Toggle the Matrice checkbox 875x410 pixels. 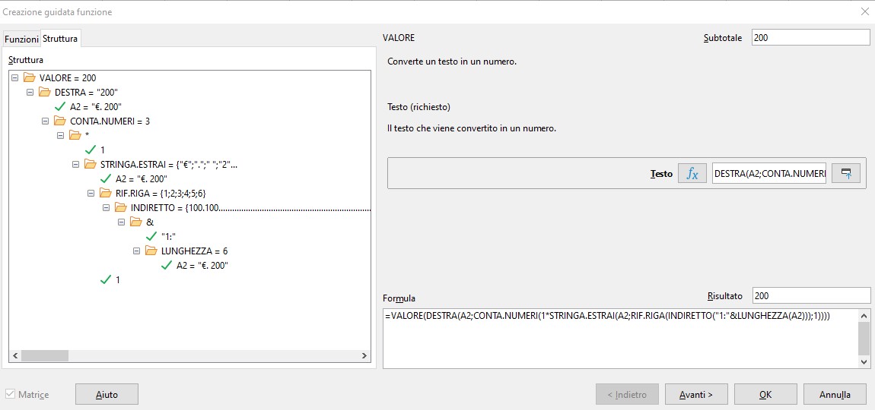coord(11,395)
